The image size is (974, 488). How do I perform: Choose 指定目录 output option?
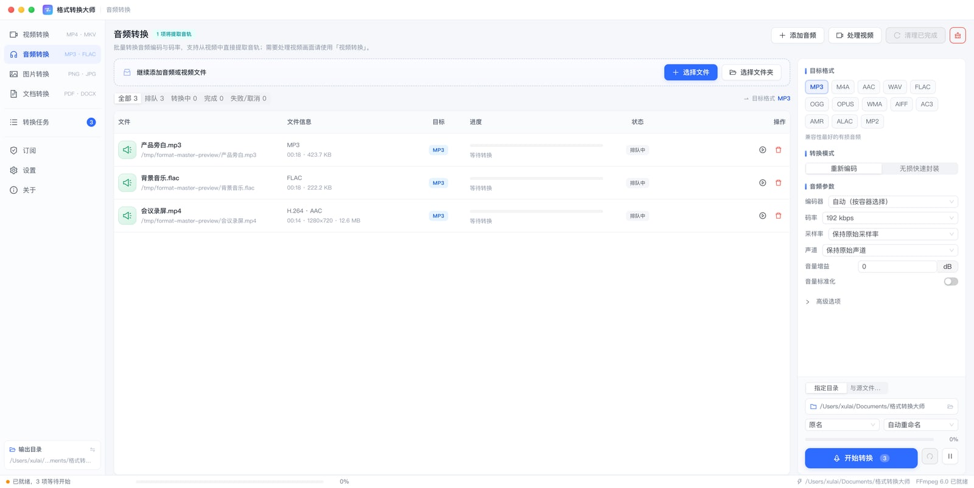(x=826, y=388)
